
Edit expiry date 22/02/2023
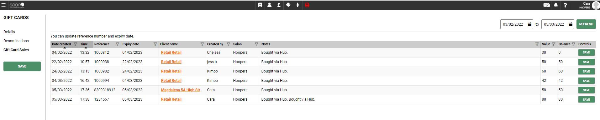[x=132, y=62]
